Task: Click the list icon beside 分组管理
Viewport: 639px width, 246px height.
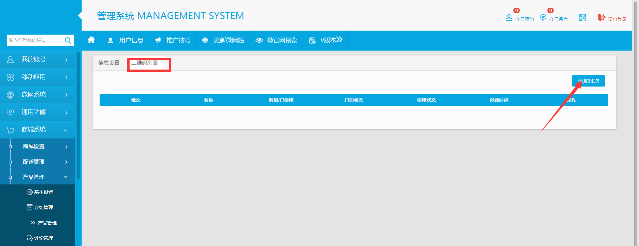Action: pos(30,207)
